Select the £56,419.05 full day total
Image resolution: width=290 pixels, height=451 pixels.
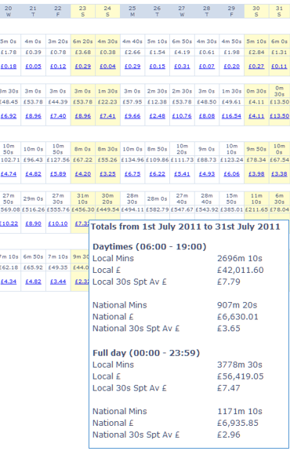[241, 376]
